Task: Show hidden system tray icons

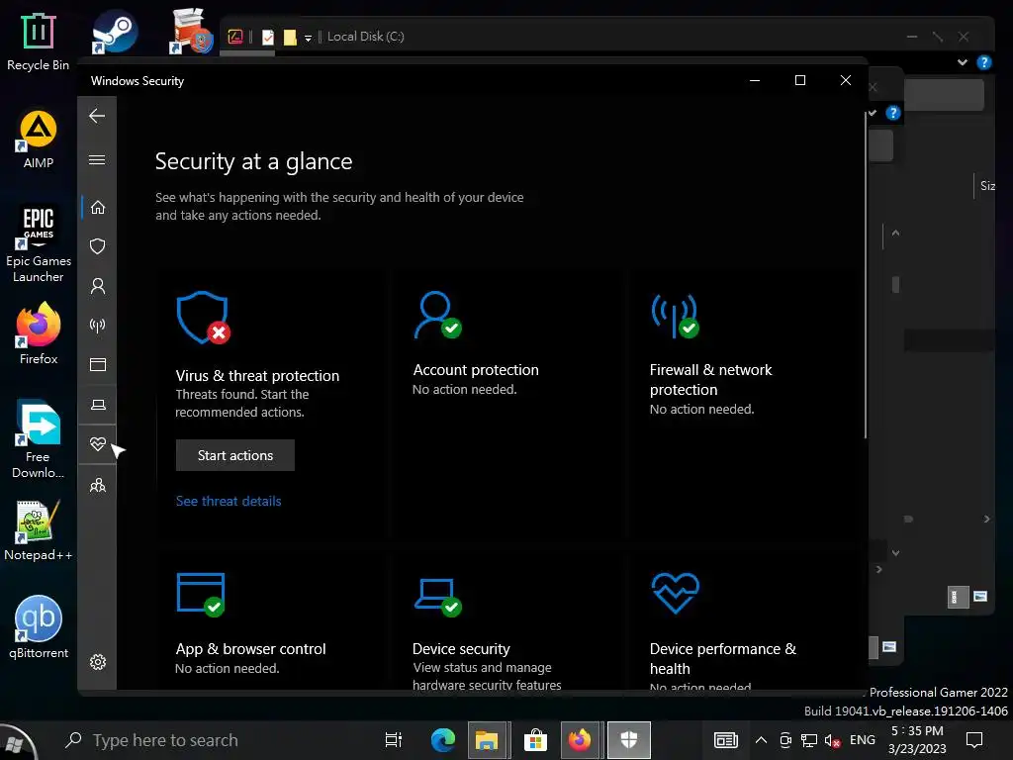Action: pos(761,740)
